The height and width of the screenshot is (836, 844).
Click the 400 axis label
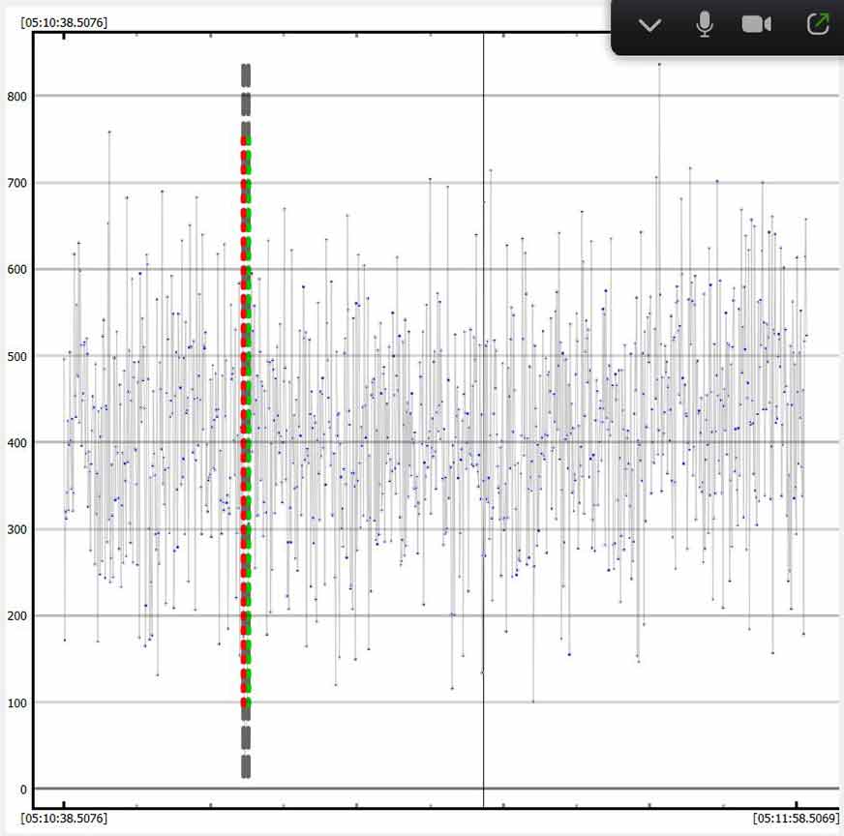(x=16, y=443)
